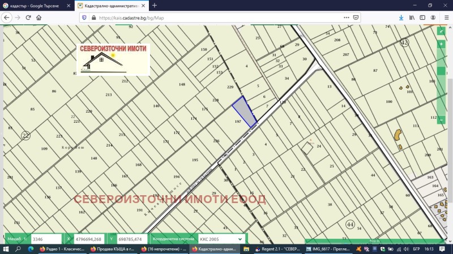Go back to previous page

click(x=7, y=18)
